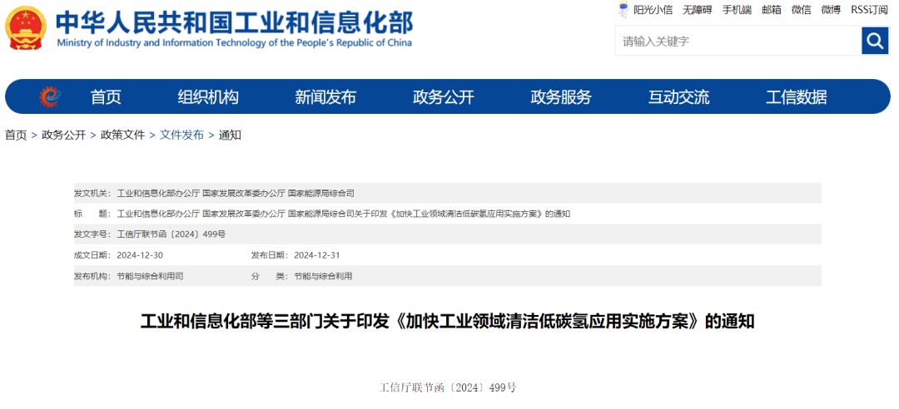Focus the 请输入关键字 search field
The width and height of the screenshot is (899, 409).
click(738, 41)
